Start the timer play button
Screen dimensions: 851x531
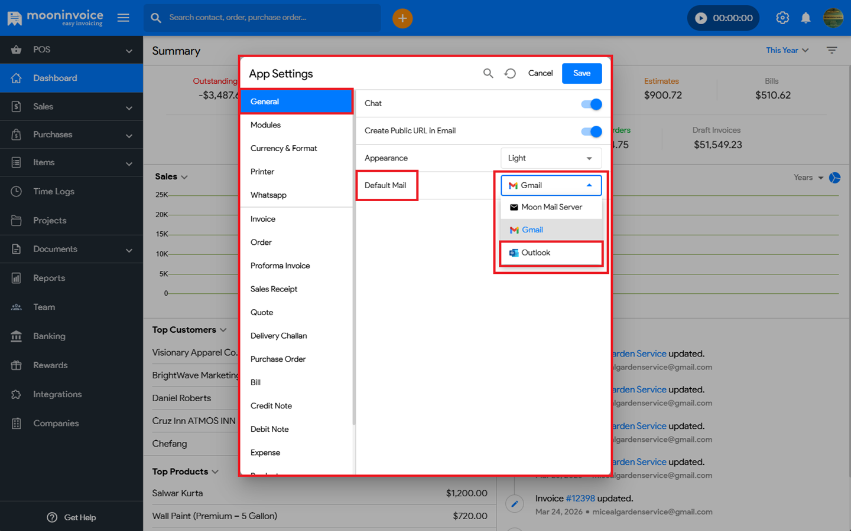pyautogui.click(x=701, y=18)
